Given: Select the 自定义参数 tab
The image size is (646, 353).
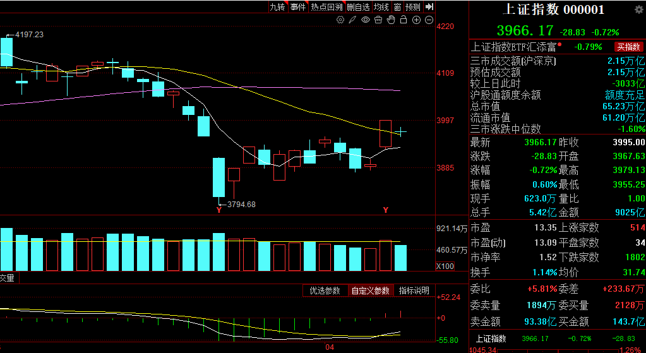Looking at the screenshot, I should click(371, 290).
